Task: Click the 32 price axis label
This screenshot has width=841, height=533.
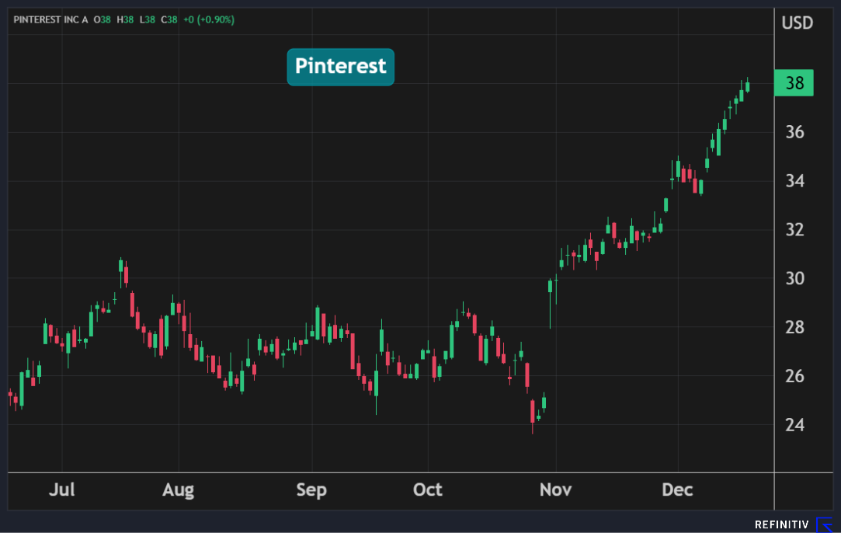Action: pyautogui.click(x=794, y=230)
